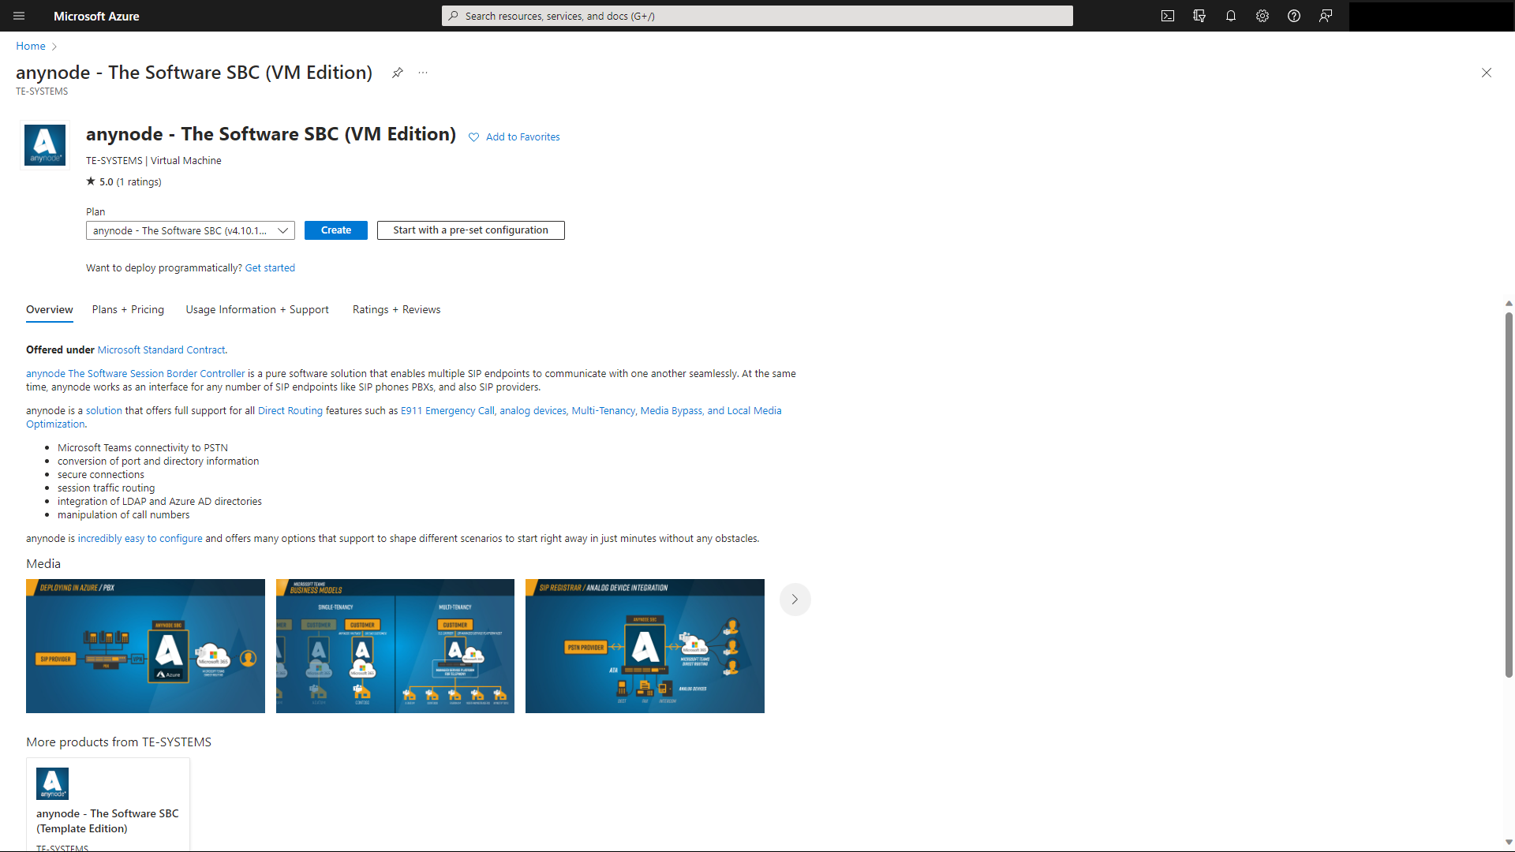
Task: Open Cloud Shell from the top bar
Action: tap(1168, 16)
